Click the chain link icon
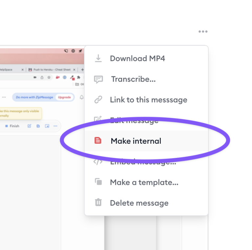Viewport: 252px width, 250px height. [98, 100]
